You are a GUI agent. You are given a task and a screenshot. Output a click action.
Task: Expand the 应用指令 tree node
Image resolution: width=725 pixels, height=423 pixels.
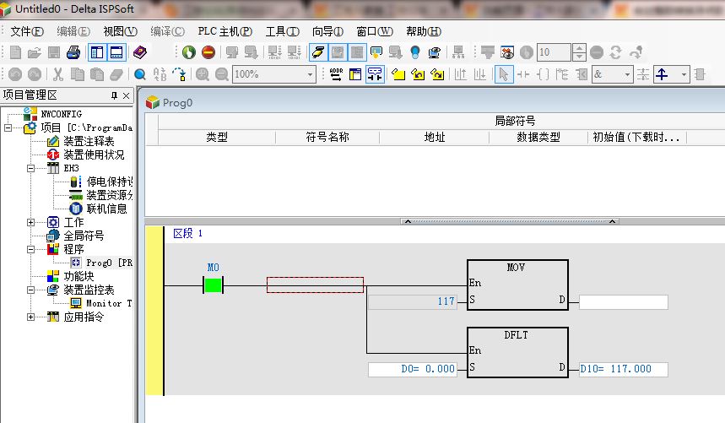click(31, 317)
